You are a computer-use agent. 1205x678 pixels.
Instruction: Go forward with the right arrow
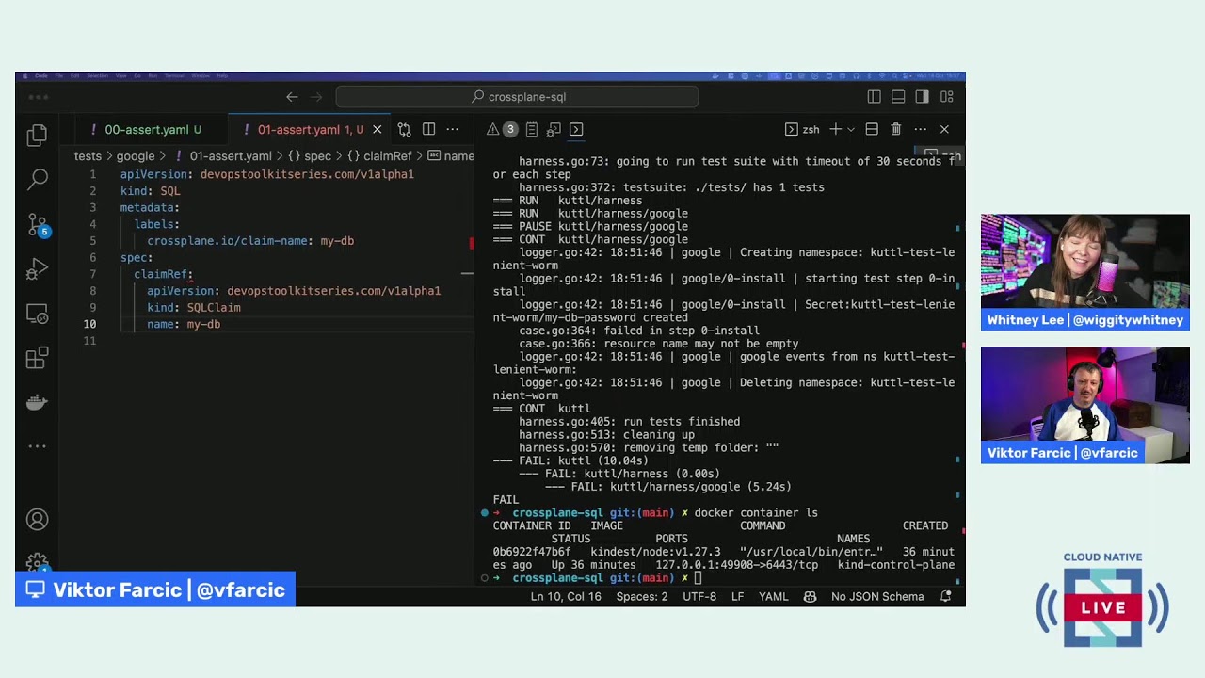(x=316, y=97)
